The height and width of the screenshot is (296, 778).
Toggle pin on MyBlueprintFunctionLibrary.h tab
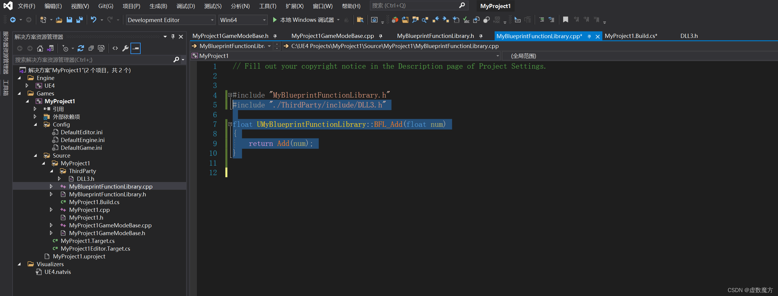click(x=481, y=36)
